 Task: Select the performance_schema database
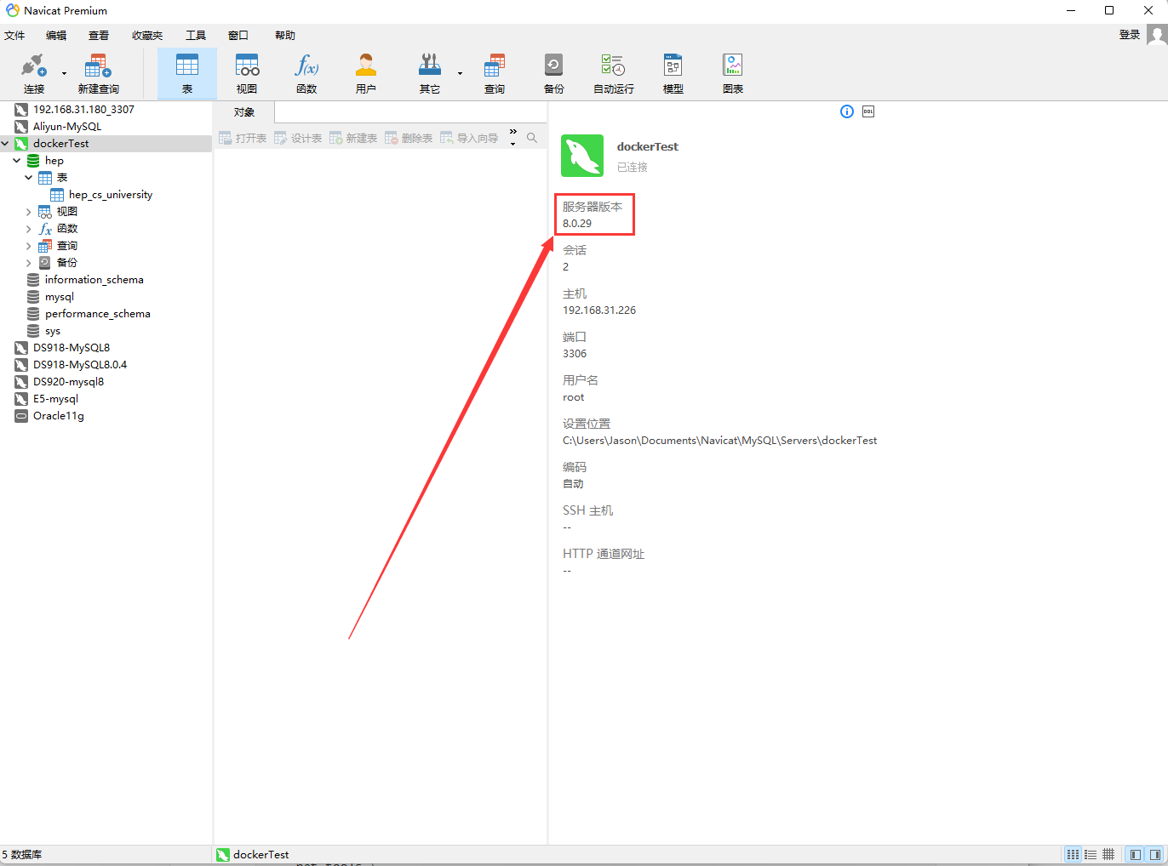click(x=97, y=314)
